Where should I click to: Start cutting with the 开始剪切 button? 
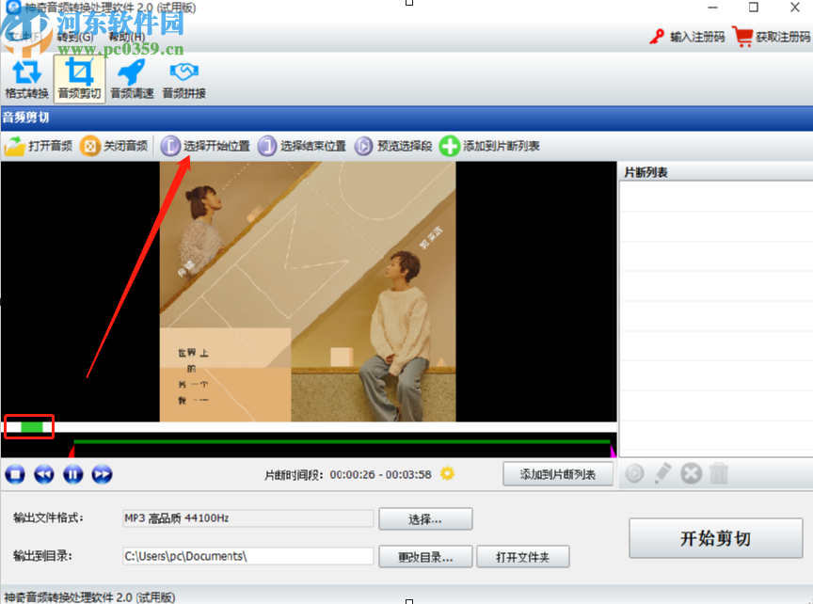[715, 538]
